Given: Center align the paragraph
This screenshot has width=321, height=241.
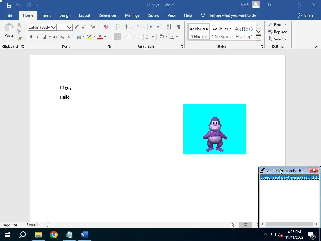Looking at the screenshot, I should [125, 37].
